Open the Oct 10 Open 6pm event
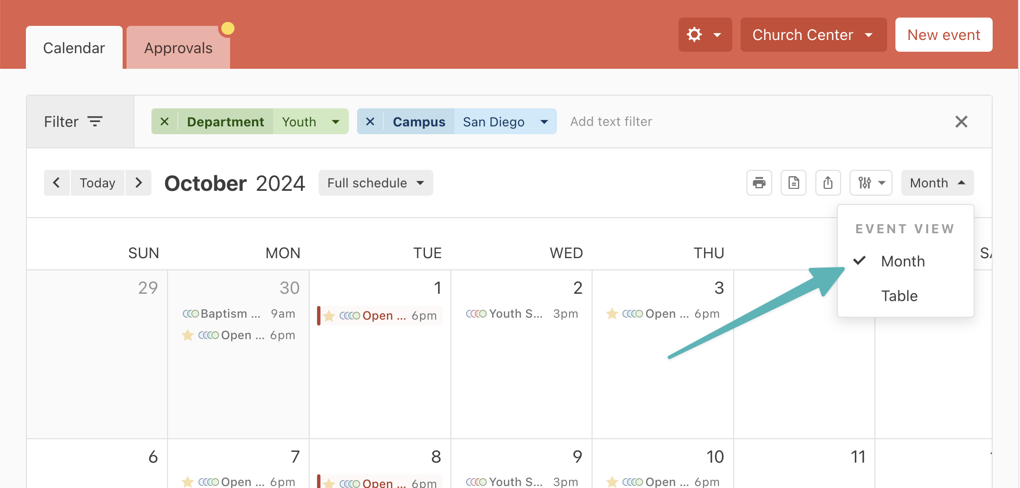1020x488 pixels. coord(663,482)
